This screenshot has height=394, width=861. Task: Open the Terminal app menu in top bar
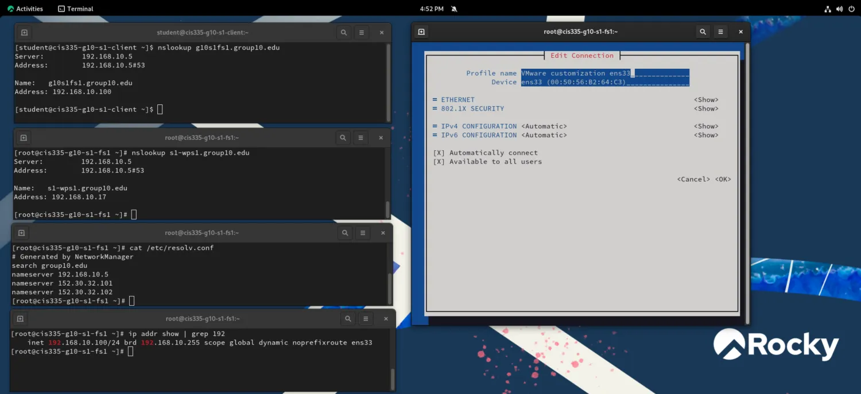point(76,9)
